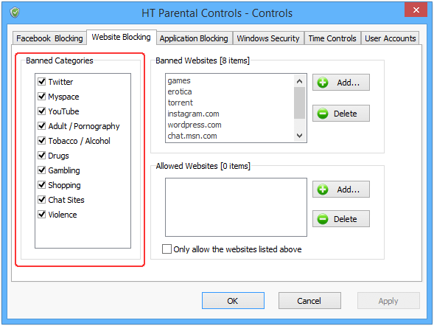The image size is (434, 326).
Task: Uncheck the Twitter banned category
Action: (42, 82)
